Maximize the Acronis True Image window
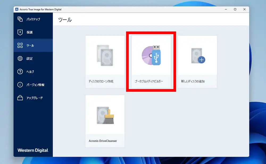 coord(235,9)
